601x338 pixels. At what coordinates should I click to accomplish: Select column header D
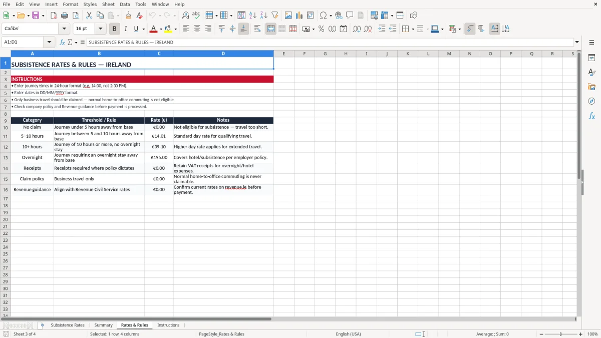223,54
